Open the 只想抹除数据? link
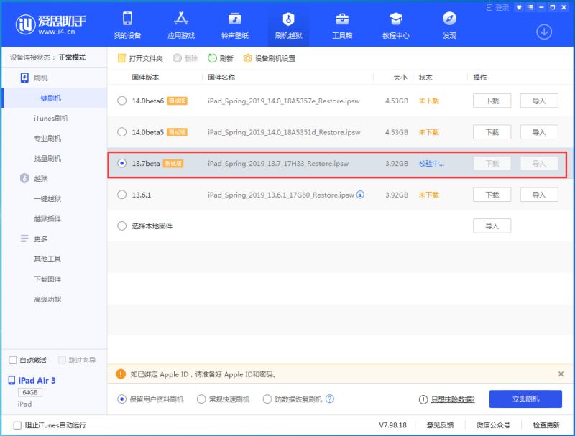Screen dimensions: 575x436 point(453,399)
